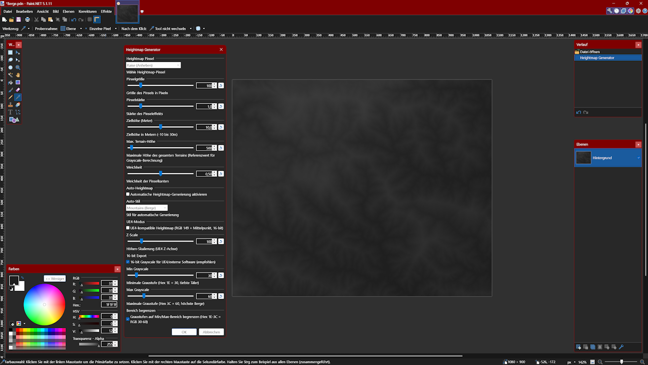Open the Einzelne Pixel sampling dropdown

[103, 29]
